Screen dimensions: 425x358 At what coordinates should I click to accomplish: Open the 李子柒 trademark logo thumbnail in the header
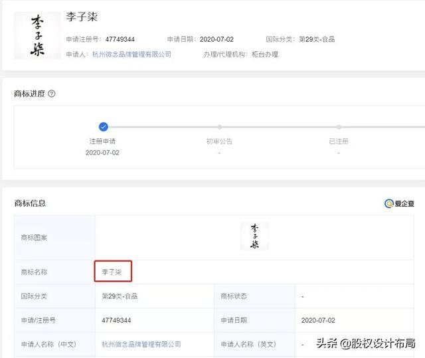[x=37, y=35]
